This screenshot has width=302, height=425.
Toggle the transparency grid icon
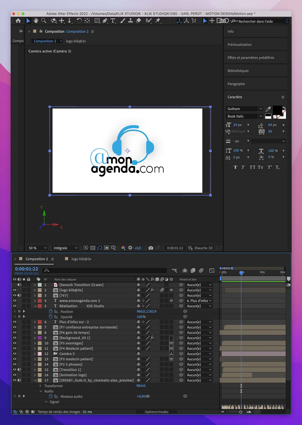[93, 248]
